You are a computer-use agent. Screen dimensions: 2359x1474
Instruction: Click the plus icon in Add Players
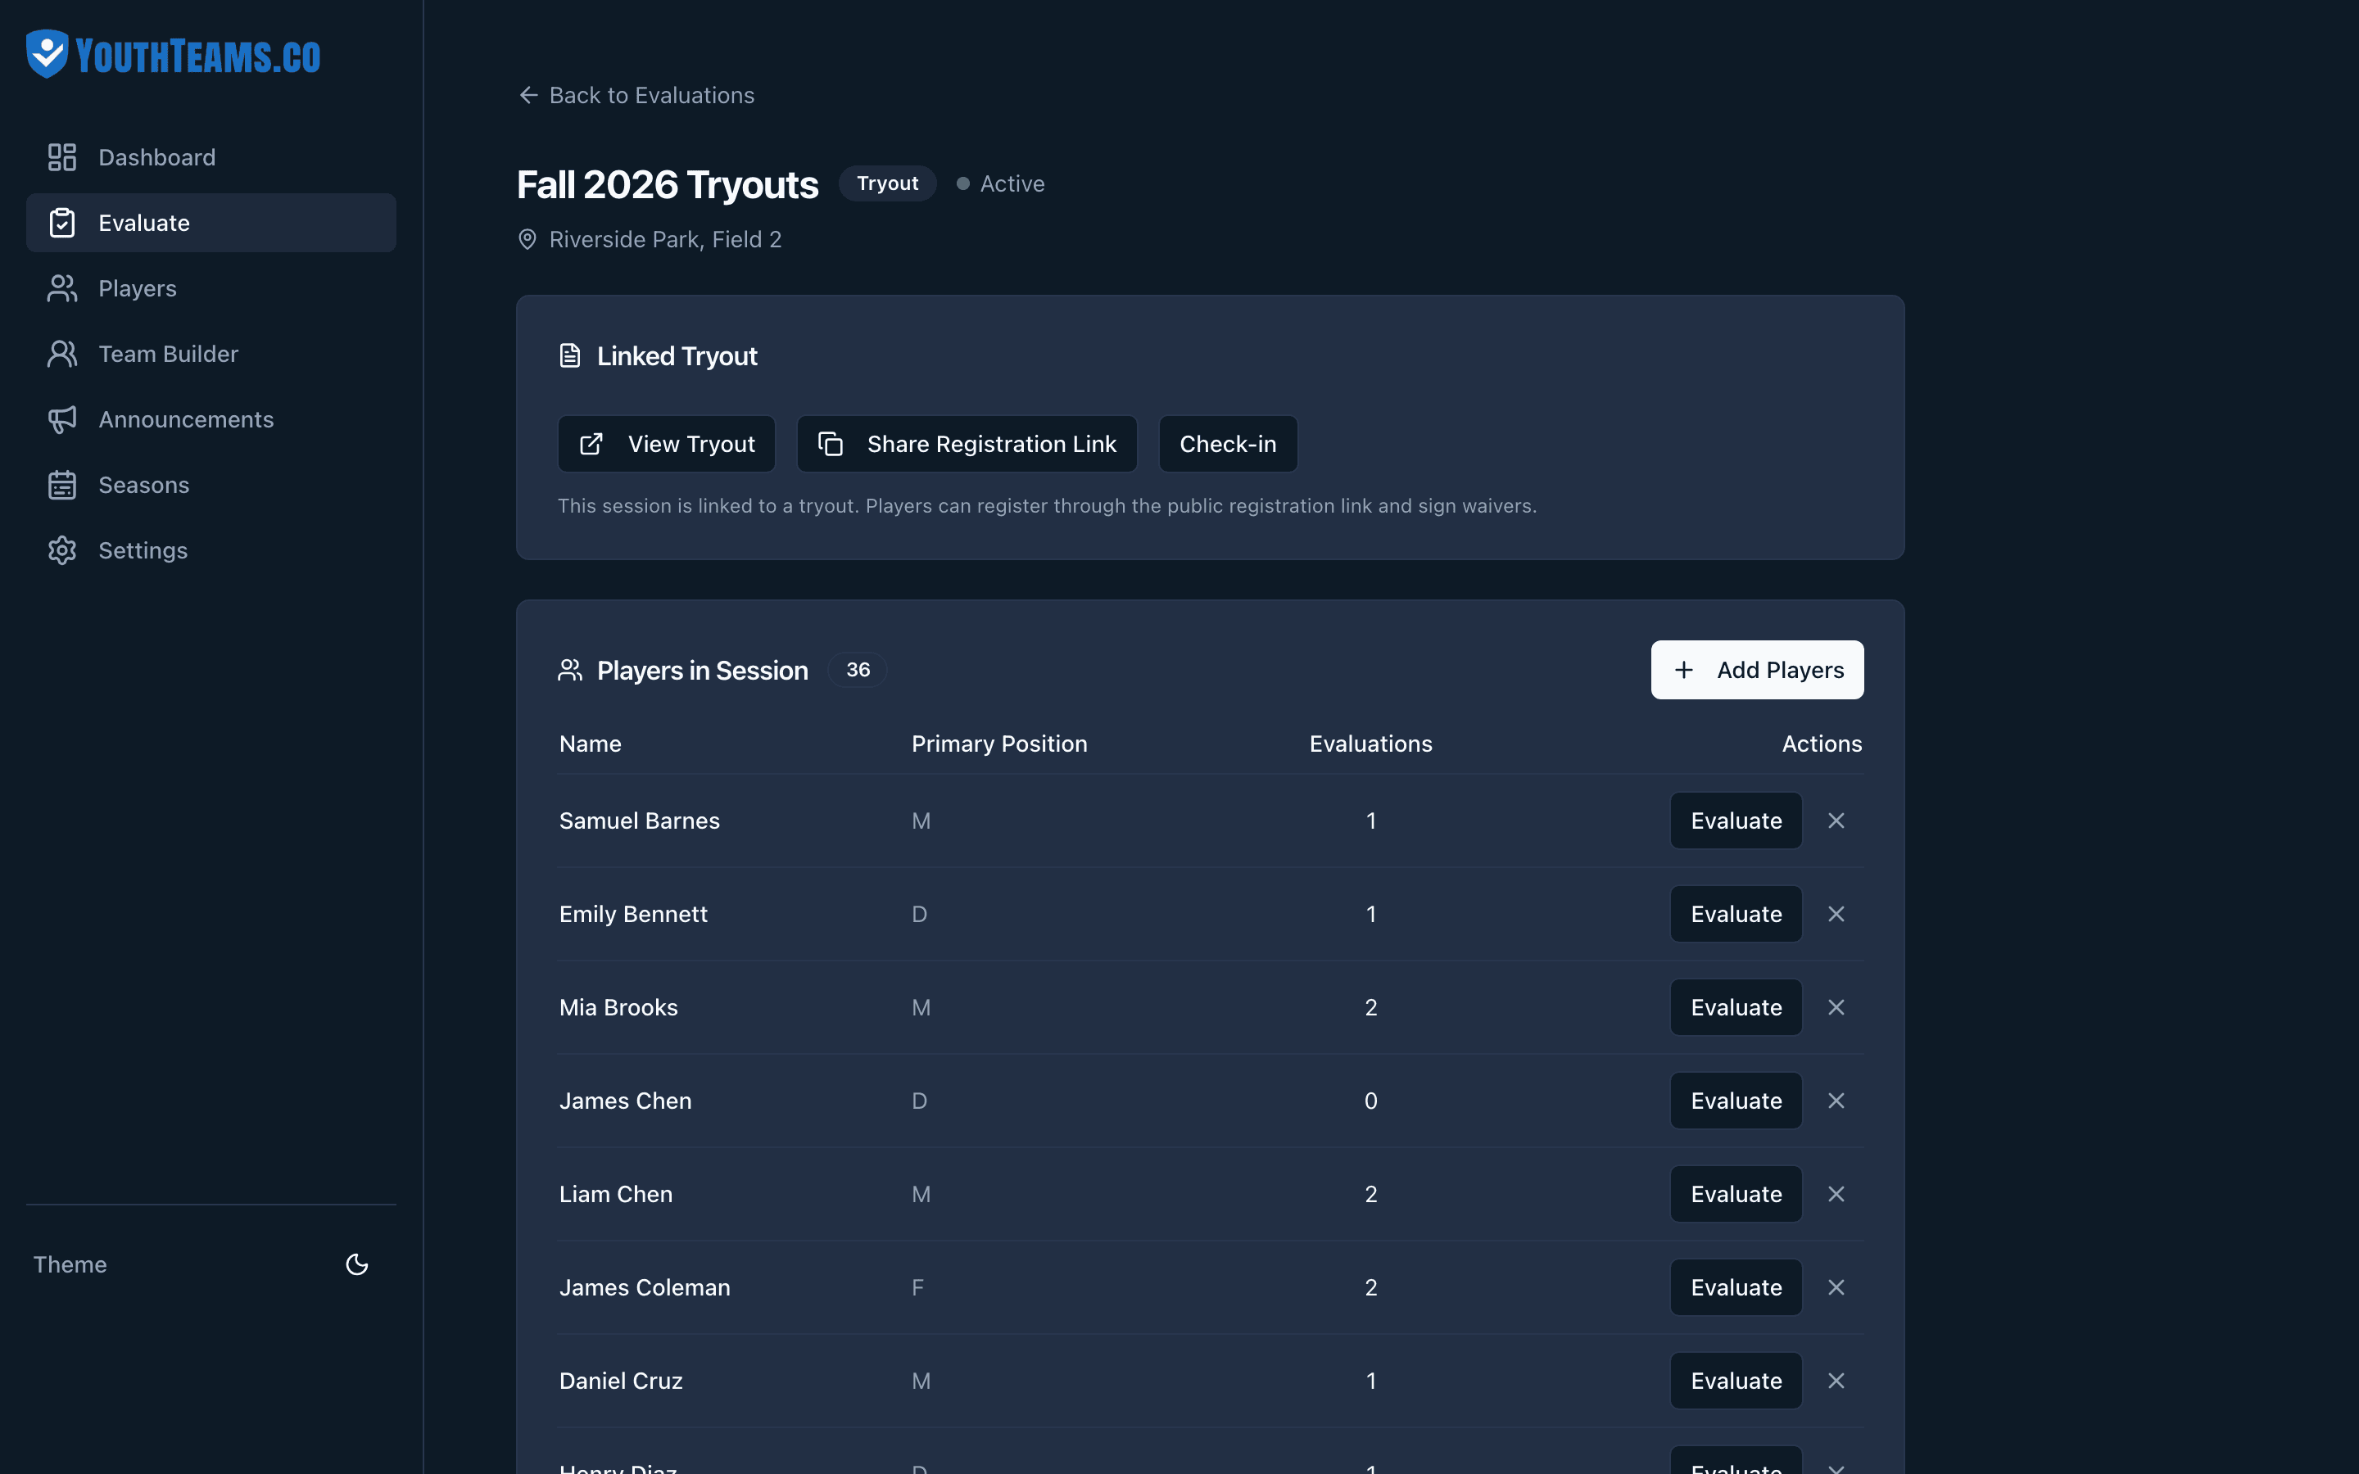pos(1683,670)
